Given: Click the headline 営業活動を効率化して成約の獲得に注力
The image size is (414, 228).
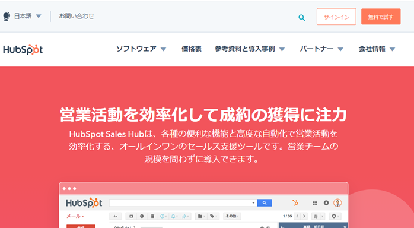Looking at the screenshot, I should click(x=203, y=115).
